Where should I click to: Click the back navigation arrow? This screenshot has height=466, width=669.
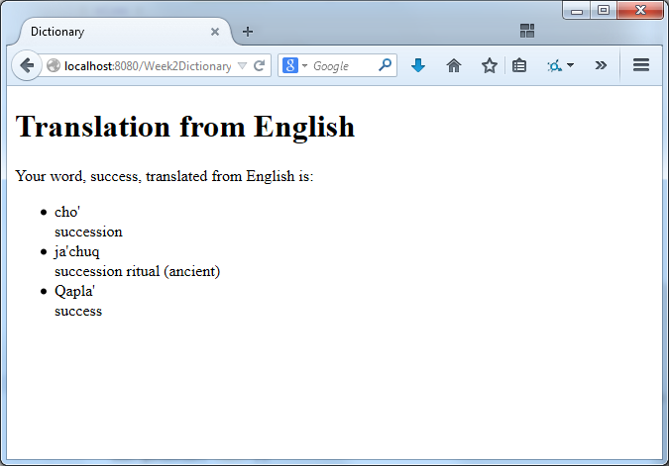click(27, 65)
